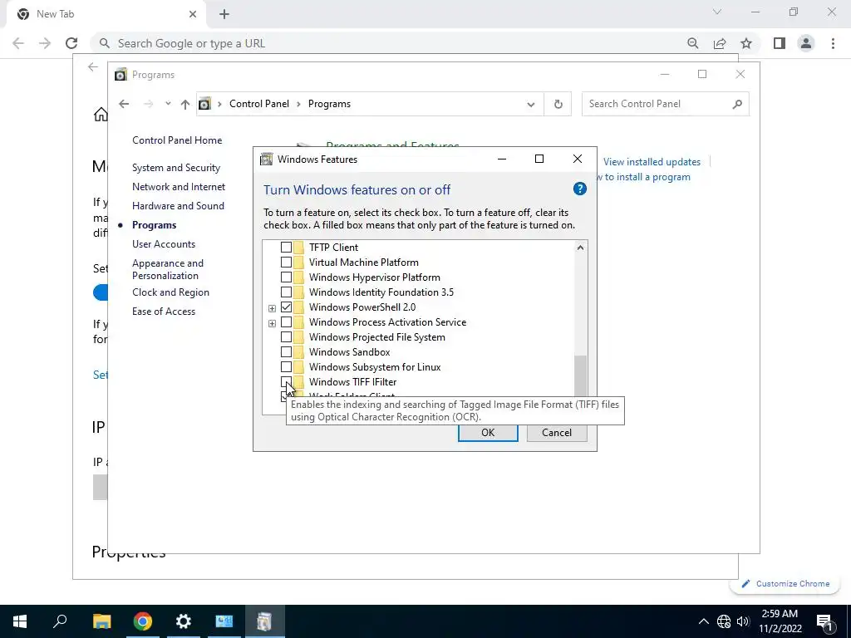Open Clock and Region category
Screen dimensions: 851x638
pos(170,292)
